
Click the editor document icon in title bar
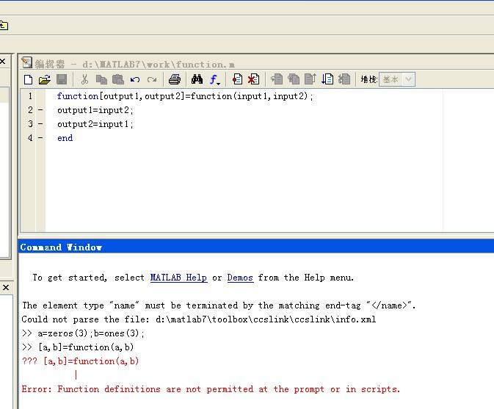tap(26, 62)
